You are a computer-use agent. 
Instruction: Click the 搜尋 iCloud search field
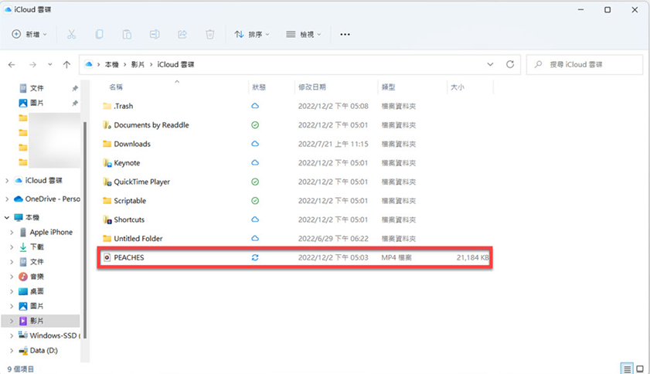click(584, 64)
